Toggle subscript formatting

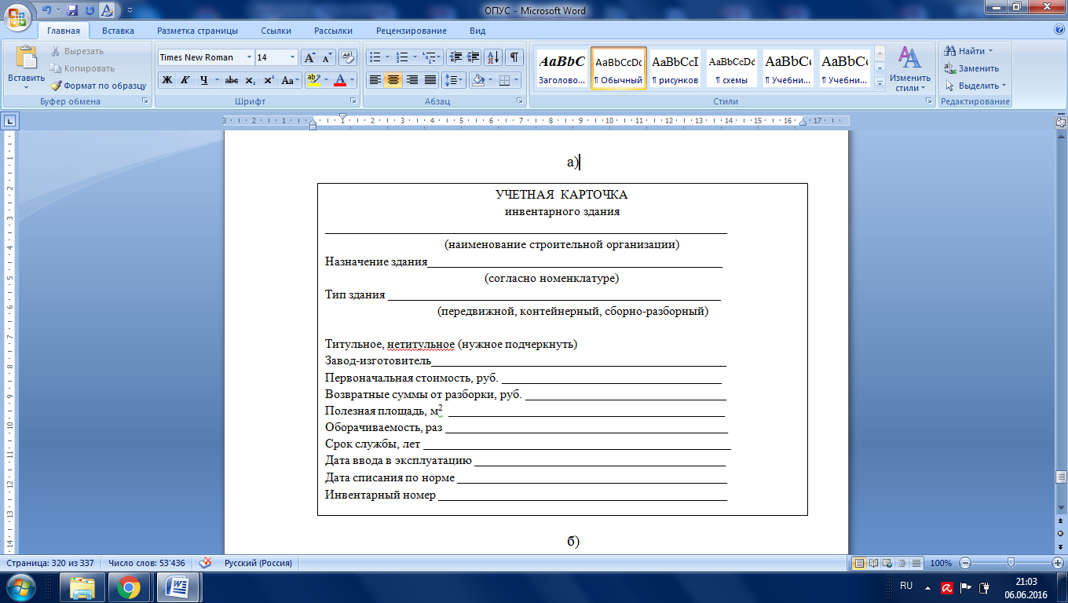(250, 80)
